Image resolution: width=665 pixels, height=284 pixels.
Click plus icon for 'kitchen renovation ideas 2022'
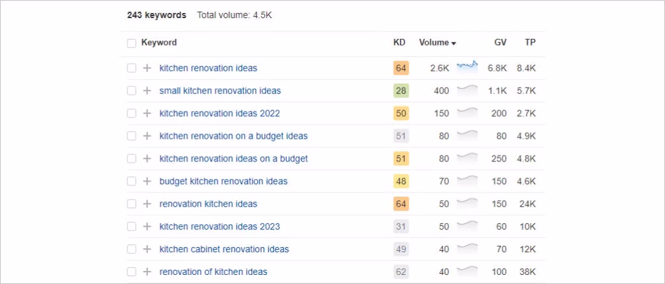(147, 113)
